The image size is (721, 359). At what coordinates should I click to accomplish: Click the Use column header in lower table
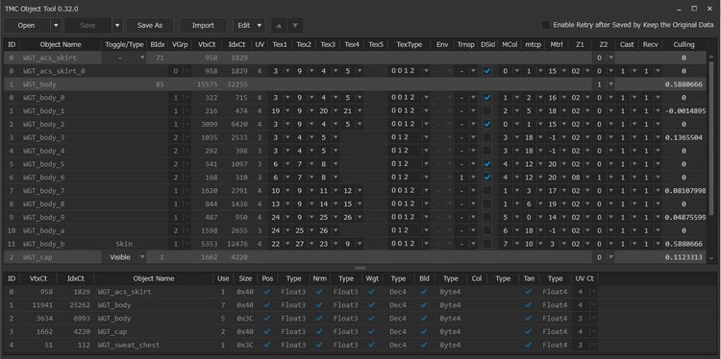223,278
